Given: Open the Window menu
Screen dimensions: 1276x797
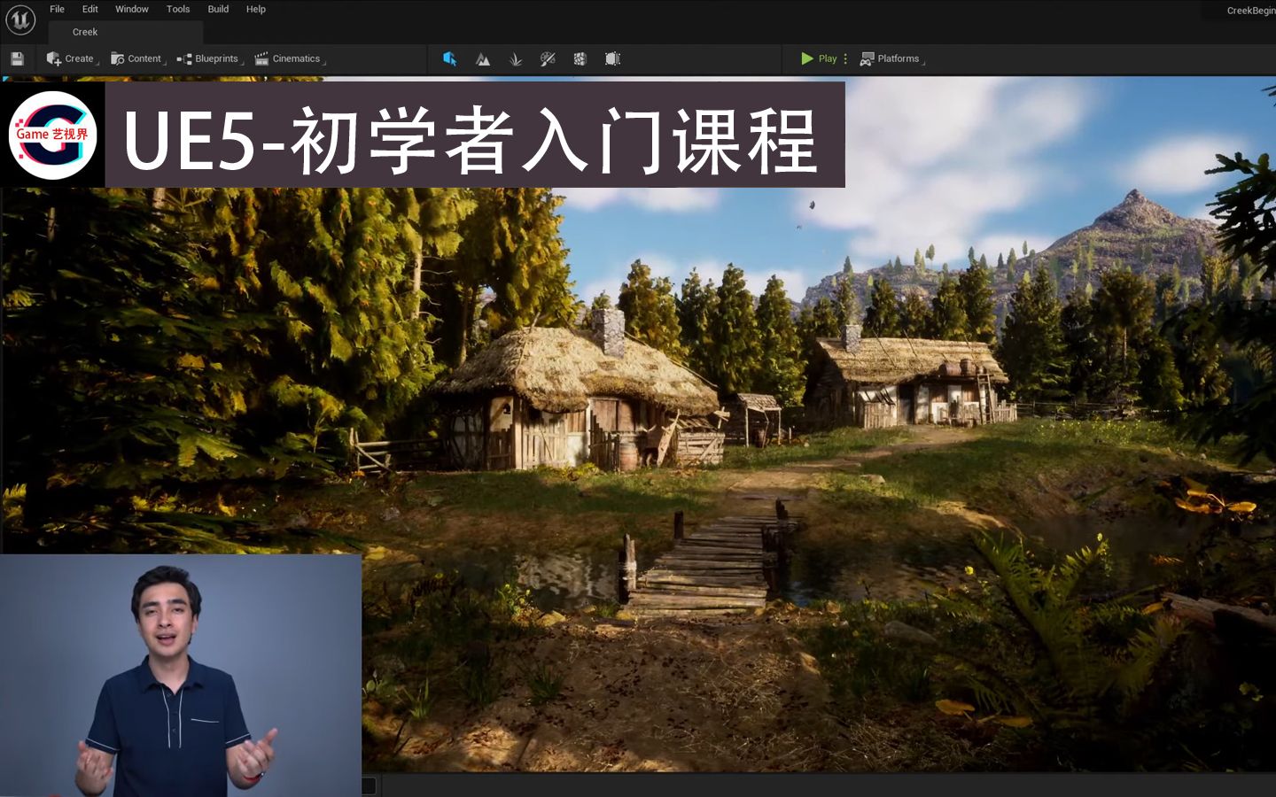Looking at the screenshot, I should pos(132,9).
